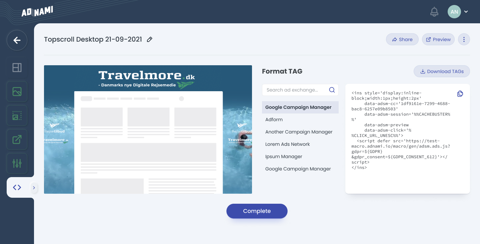Open the sliders settings sidebar icon
The width and height of the screenshot is (480, 244).
pos(17,163)
